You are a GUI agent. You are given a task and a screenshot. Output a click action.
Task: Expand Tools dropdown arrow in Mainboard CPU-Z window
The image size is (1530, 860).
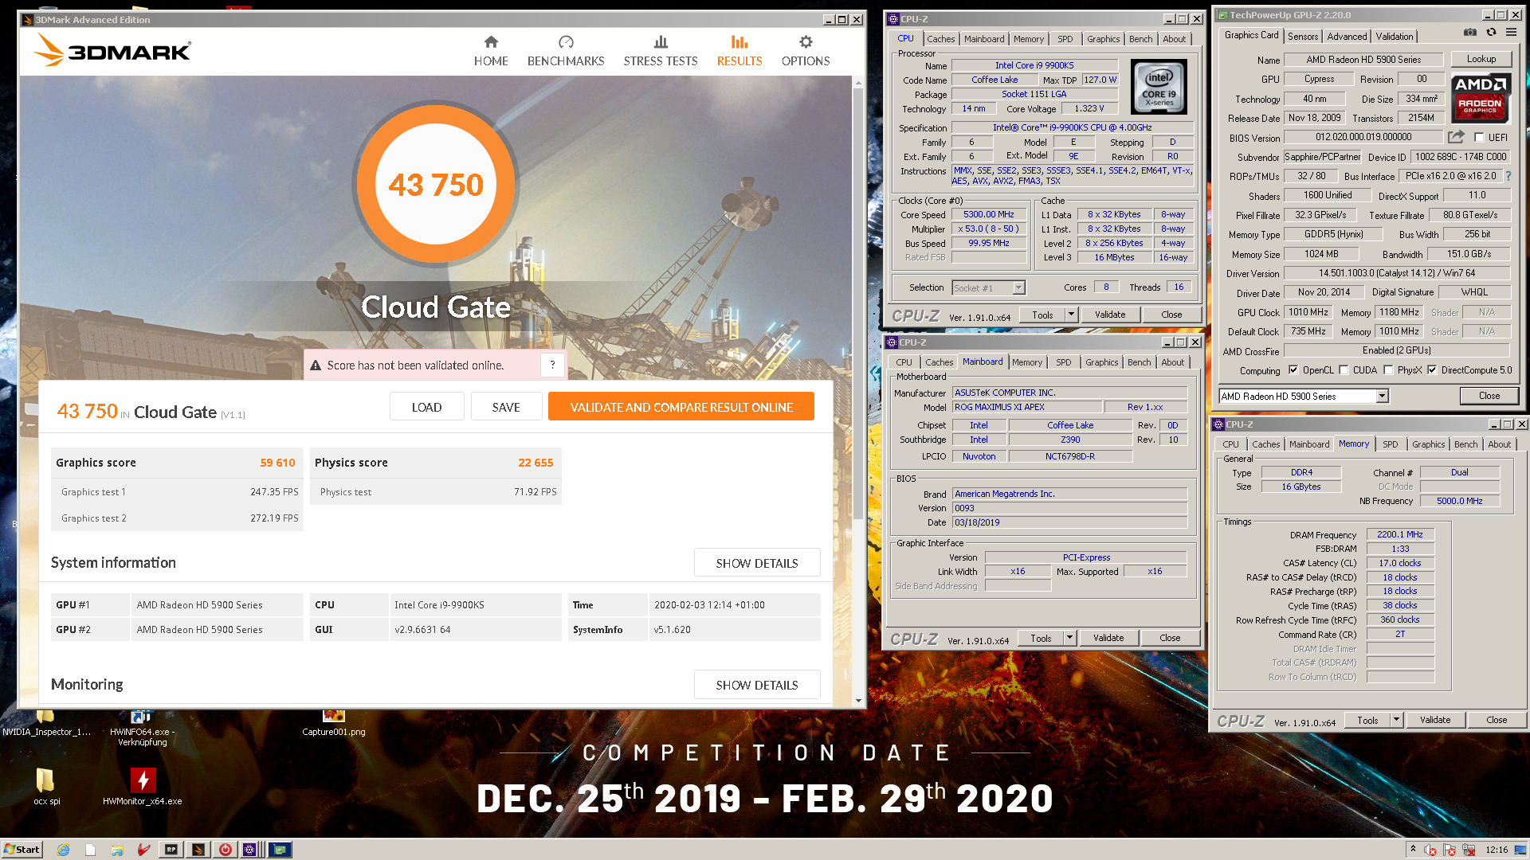coord(1069,638)
